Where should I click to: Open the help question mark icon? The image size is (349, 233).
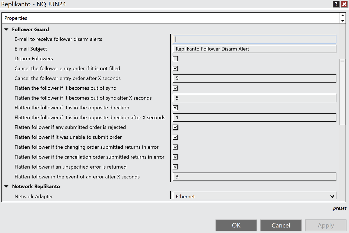click(x=336, y=4)
